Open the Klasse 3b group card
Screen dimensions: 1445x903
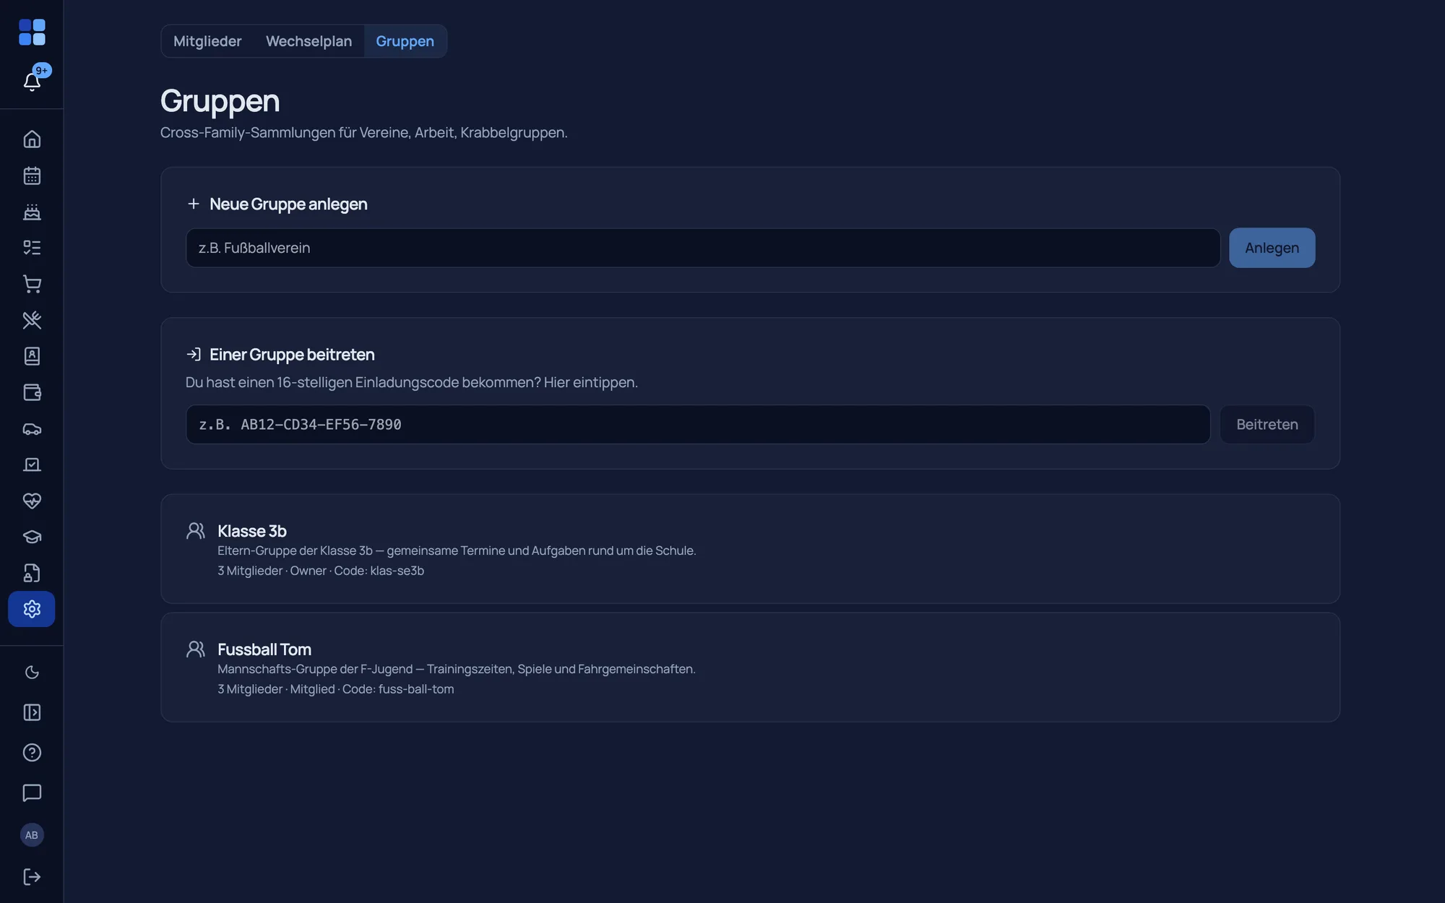(x=750, y=549)
